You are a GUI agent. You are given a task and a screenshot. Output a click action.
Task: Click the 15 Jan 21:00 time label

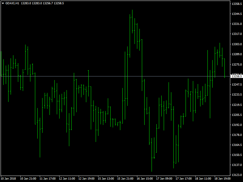pyautogui.click(x=125, y=179)
